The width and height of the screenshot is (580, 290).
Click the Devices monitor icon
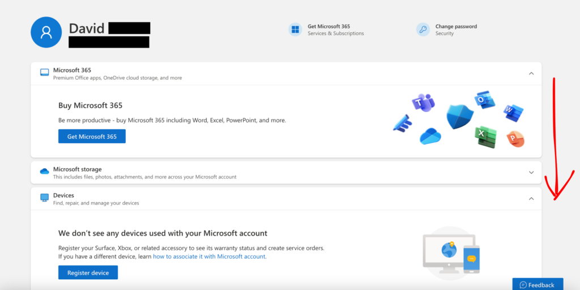(44, 198)
